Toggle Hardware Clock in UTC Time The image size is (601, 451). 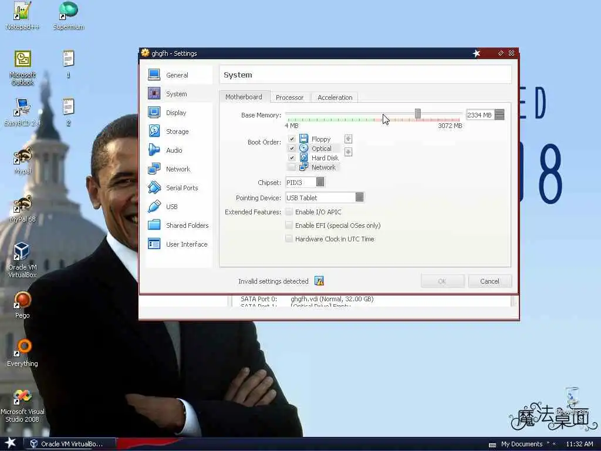coord(289,238)
